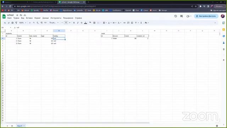
Task: Open the Файл menu
Action: click(10, 18)
